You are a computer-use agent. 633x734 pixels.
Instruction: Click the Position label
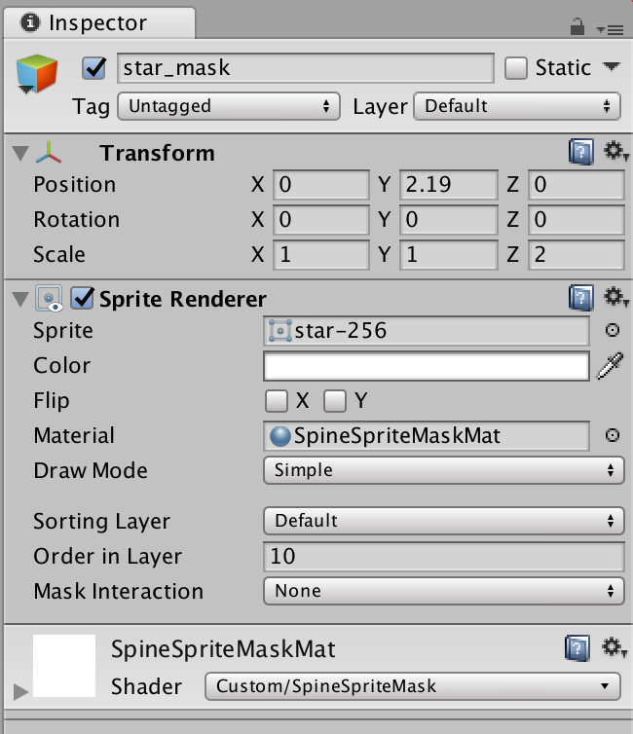(x=74, y=185)
